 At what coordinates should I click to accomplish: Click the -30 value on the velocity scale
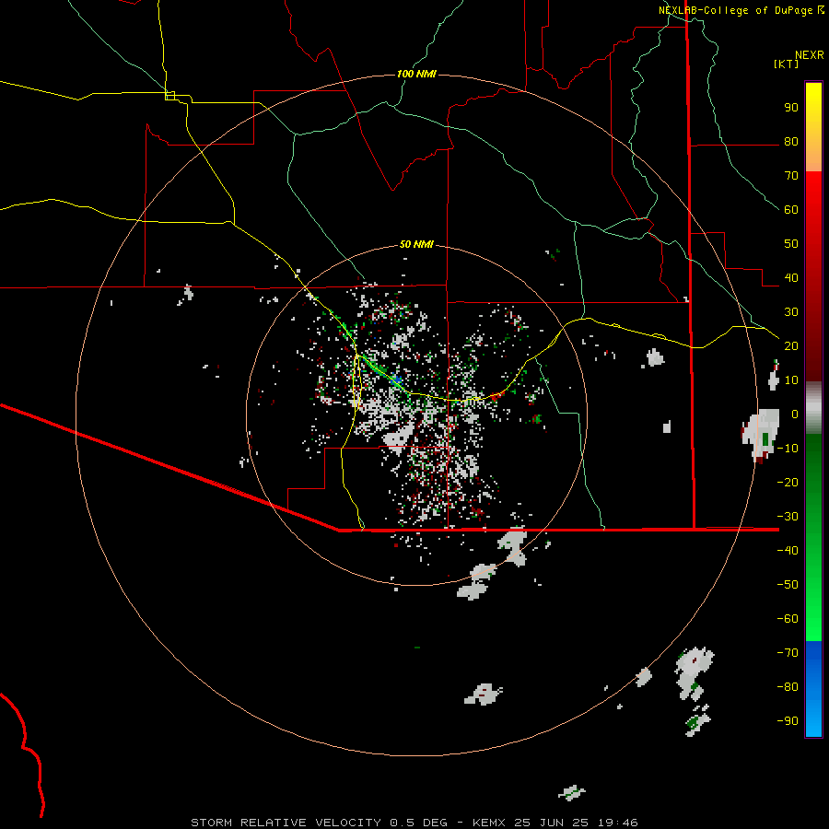[788, 517]
